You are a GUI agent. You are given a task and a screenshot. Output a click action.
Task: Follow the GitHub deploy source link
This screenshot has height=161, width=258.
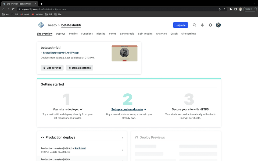click(x=60, y=58)
